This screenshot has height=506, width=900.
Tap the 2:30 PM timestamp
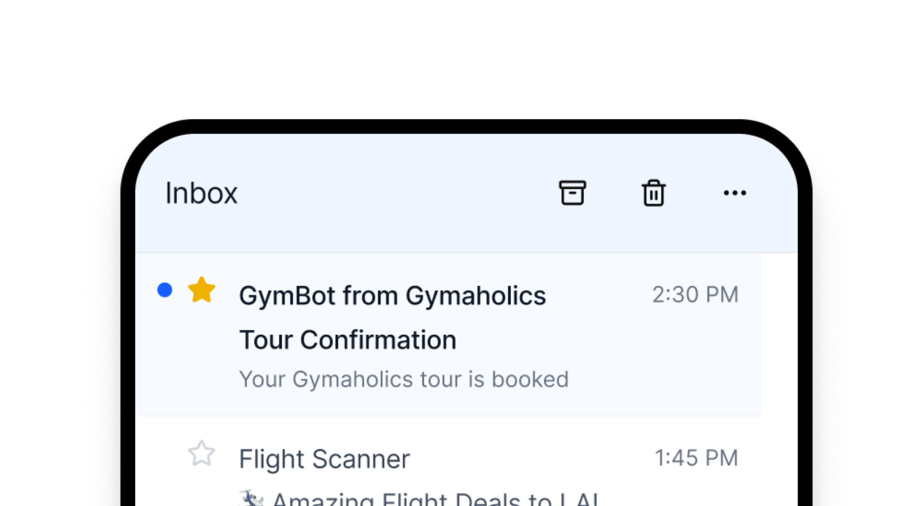click(x=696, y=294)
